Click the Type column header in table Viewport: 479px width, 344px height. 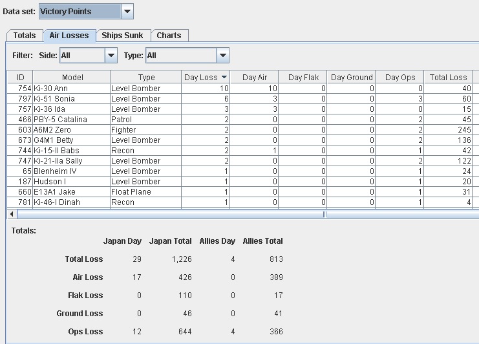(146, 78)
